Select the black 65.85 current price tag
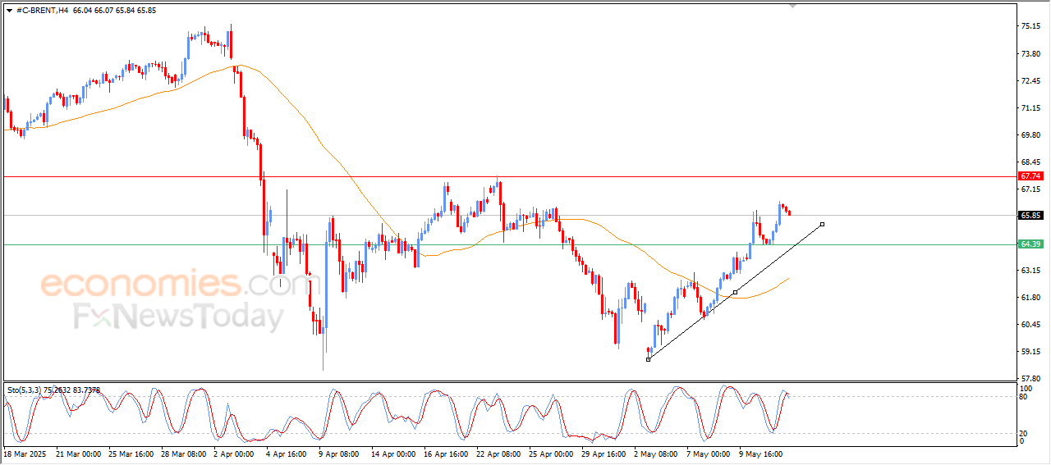This screenshot has height=465, width=1051. (x=1030, y=216)
